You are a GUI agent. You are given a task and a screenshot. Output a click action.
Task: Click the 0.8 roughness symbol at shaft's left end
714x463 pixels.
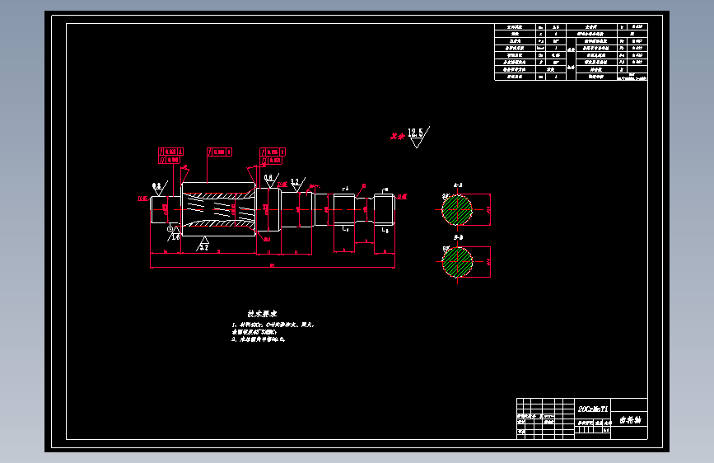click(160, 188)
